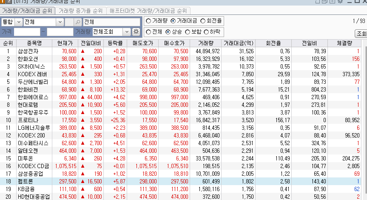The image size is (367, 200).
Task: Click 프로티나 change rate +25.36
Action: (x=118, y=120)
